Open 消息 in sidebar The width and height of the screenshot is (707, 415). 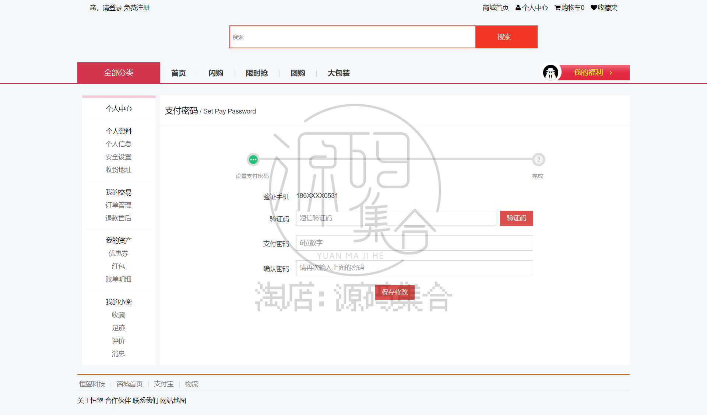point(119,354)
